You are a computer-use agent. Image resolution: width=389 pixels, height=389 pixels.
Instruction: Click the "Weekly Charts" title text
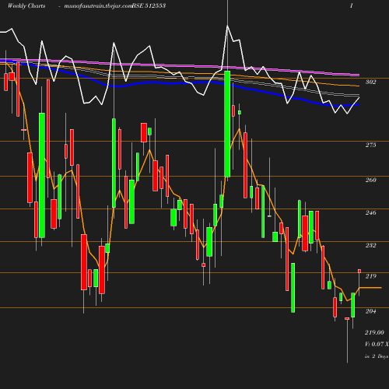coord(26,5)
